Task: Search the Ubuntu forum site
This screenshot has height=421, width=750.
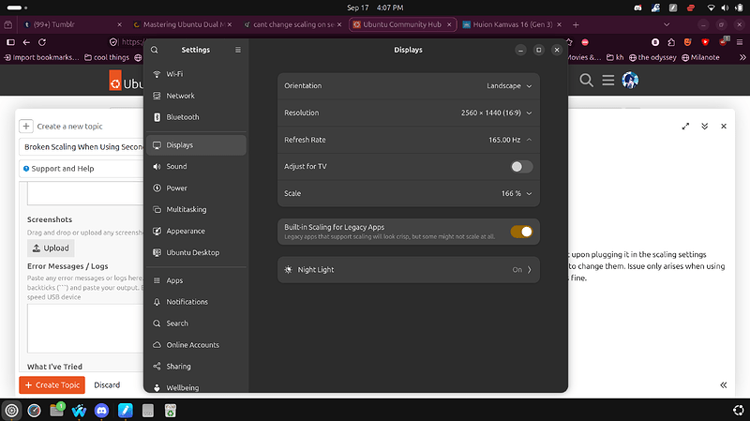Action: (587, 81)
